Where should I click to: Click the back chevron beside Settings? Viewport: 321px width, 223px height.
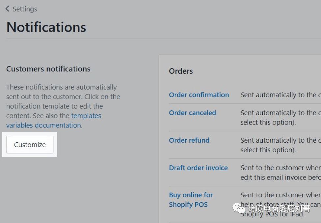coord(8,9)
